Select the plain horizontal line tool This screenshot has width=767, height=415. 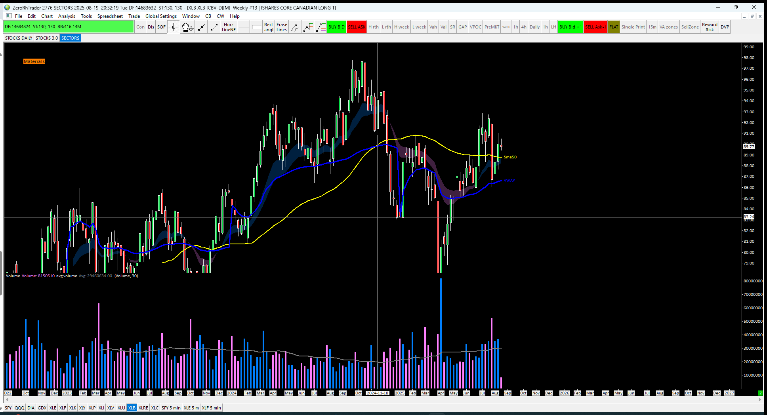244,27
